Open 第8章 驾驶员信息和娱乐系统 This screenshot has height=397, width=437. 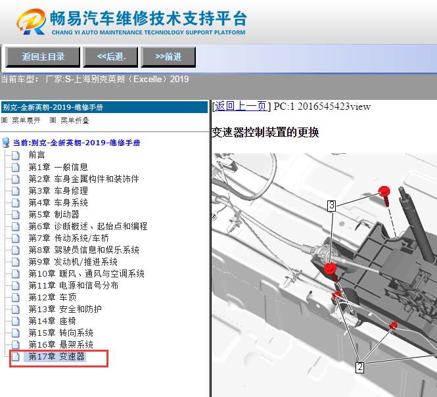pos(83,250)
